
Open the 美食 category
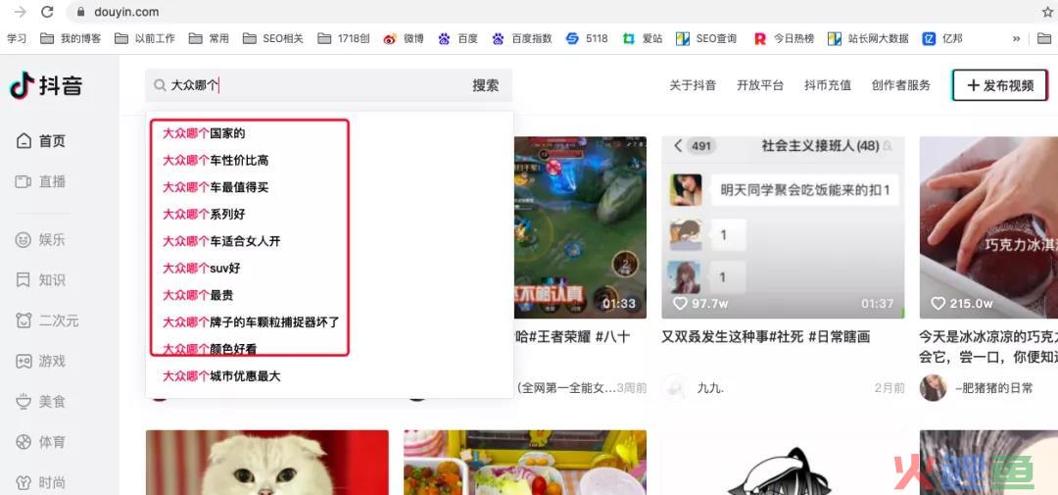coord(41,401)
